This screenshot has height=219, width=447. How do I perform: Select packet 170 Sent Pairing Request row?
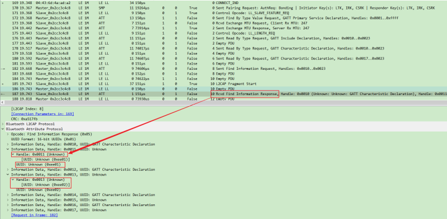click(223, 8)
